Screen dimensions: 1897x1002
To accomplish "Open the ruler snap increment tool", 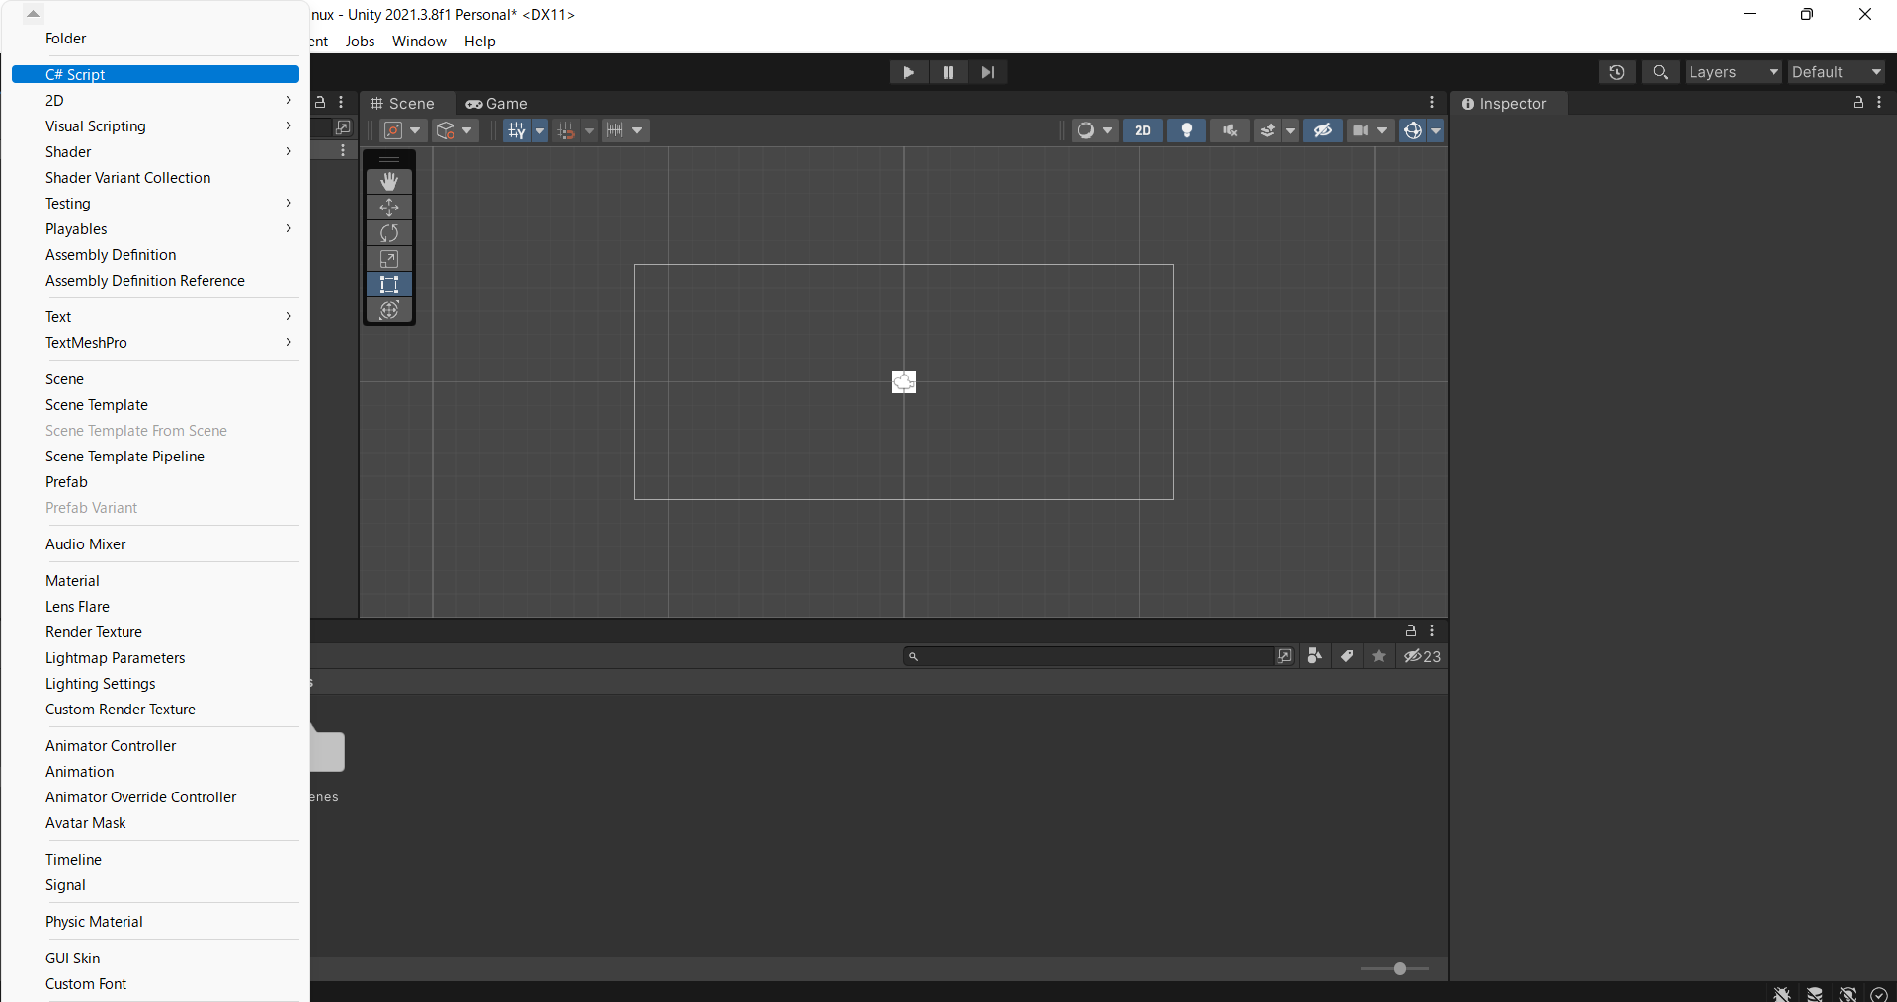I will click(x=615, y=130).
